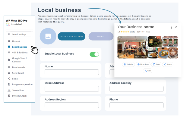Click the search magnifier icon in sidebar
The width and height of the screenshot is (190, 120).
pos(9,34)
